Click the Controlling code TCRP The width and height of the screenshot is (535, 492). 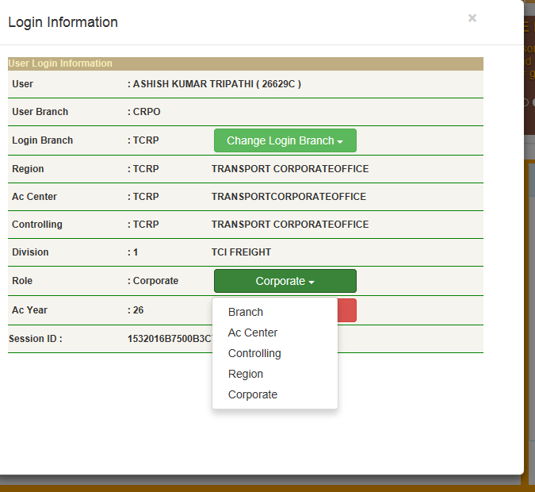[x=146, y=225]
